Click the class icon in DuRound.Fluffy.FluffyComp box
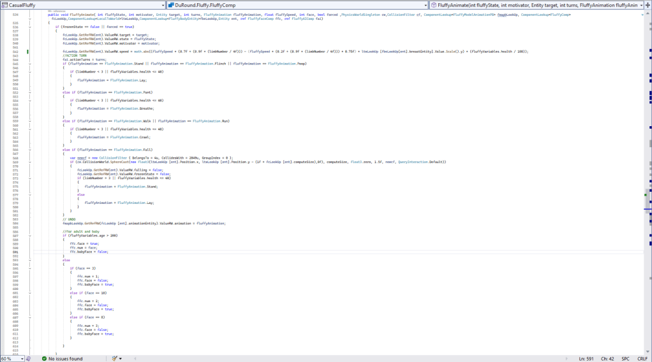This screenshot has width=652, height=362. click(x=170, y=4)
